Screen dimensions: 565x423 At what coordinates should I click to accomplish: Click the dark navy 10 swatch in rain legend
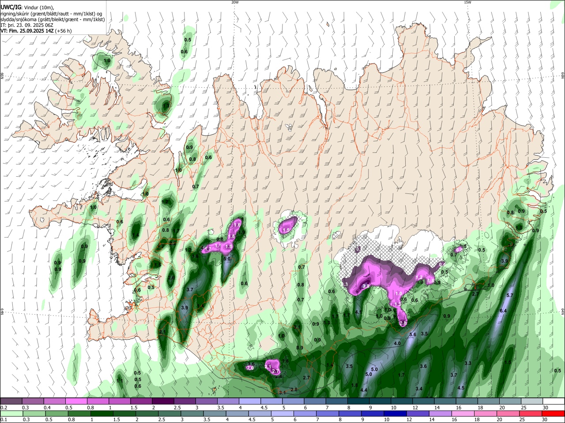click(x=395, y=414)
